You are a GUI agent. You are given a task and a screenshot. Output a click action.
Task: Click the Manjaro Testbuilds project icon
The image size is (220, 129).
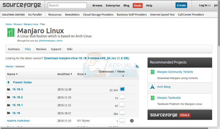click(x=153, y=98)
